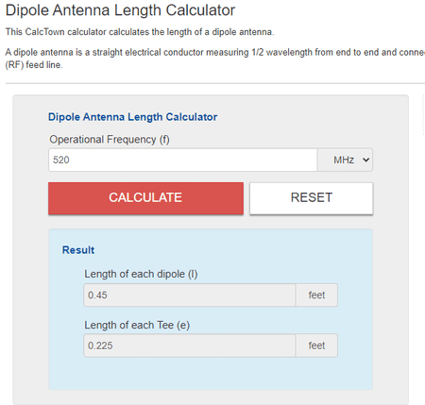Click the feet unit beside dipole length
The width and height of the screenshot is (425, 405).
(x=316, y=295)
